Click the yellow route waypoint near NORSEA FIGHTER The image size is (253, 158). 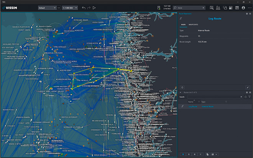pyautogui.click(x=93, y=67)
